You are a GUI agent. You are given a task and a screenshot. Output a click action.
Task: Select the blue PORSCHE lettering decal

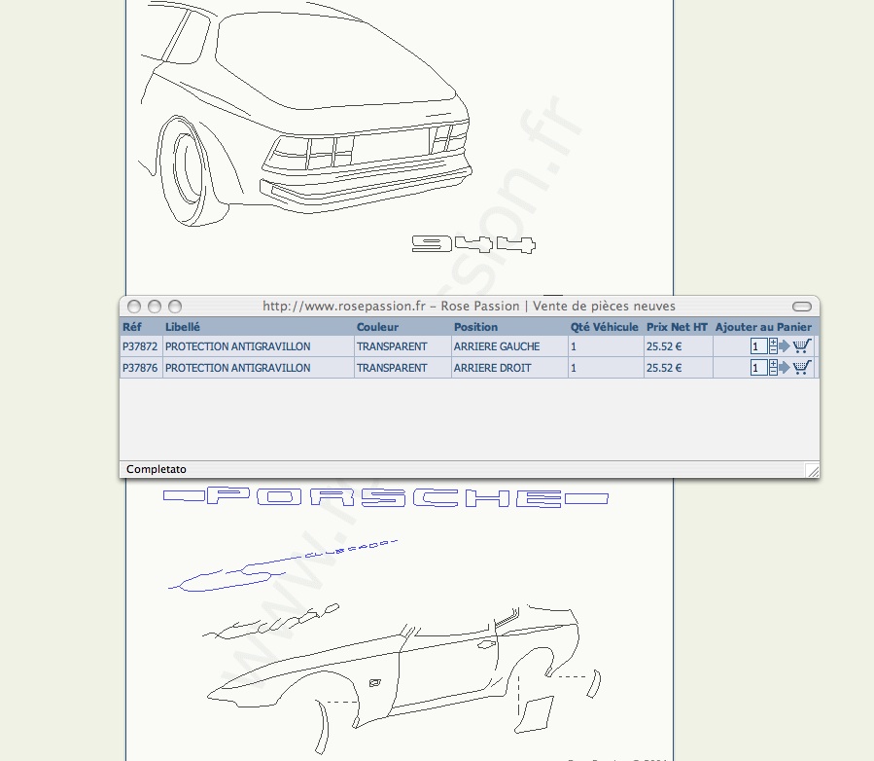coord(385,498)
